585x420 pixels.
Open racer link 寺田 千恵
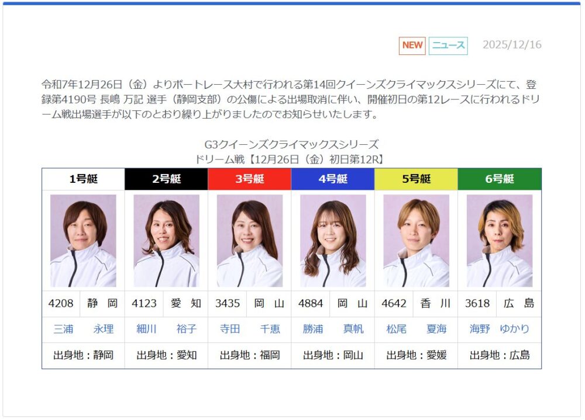pos(249,329)
